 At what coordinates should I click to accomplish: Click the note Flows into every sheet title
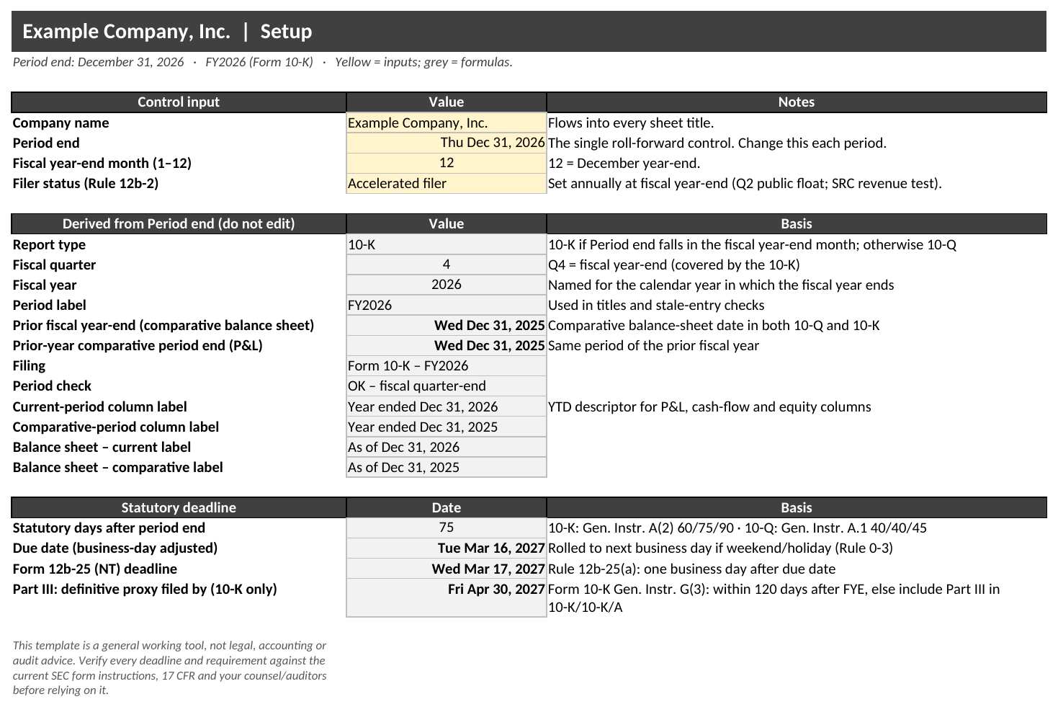[631, 123]
